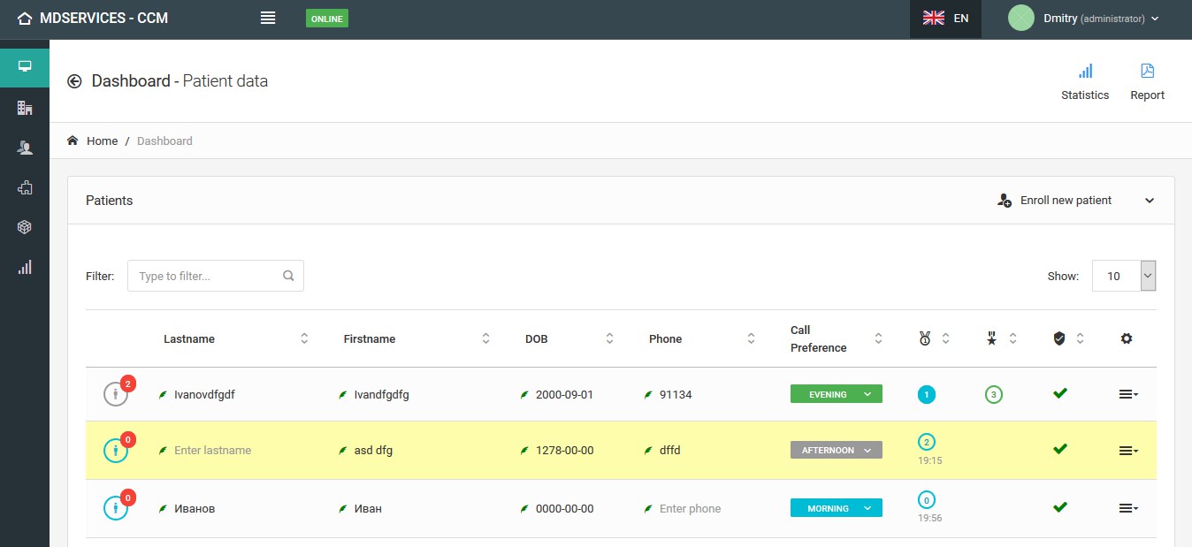
Task: Click the filled blue badge 1 for Ivanovdfgdf
Action: (927, 395)
